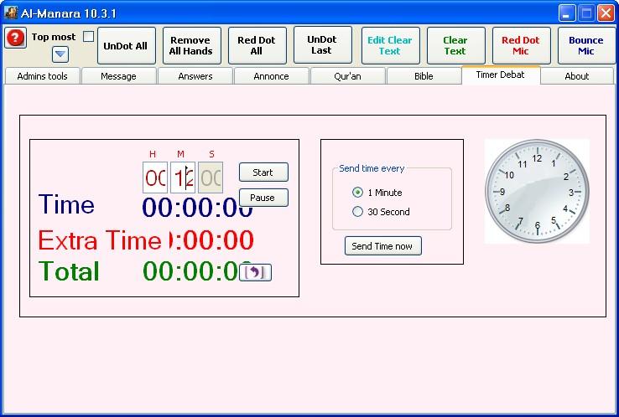Open the Admins tools tab
Screen dimensions: 619x417
tap(42, 76)
